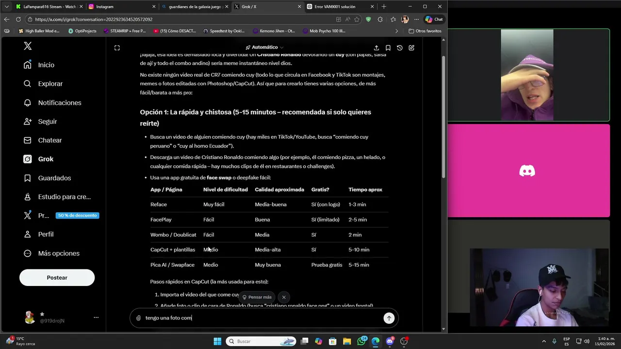Open the tab search dropdown
The image size is (621, 349).
(x=6, y=7)
